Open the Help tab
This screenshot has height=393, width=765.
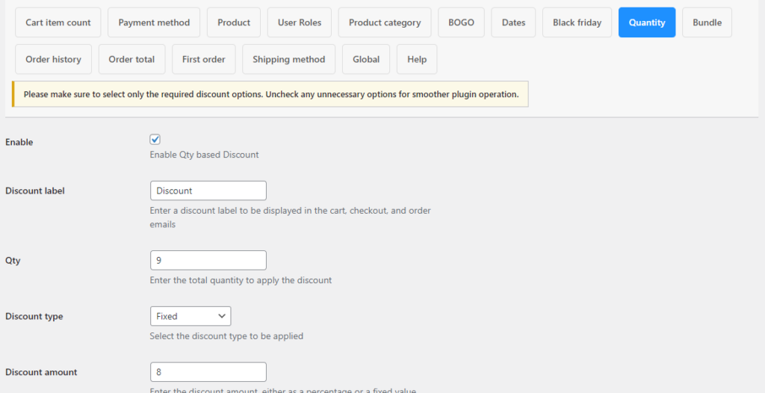[x=417, y=59]
